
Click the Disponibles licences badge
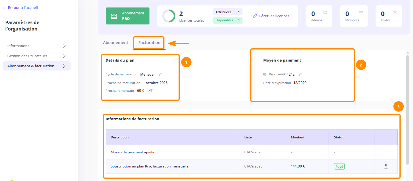[228, 20]
